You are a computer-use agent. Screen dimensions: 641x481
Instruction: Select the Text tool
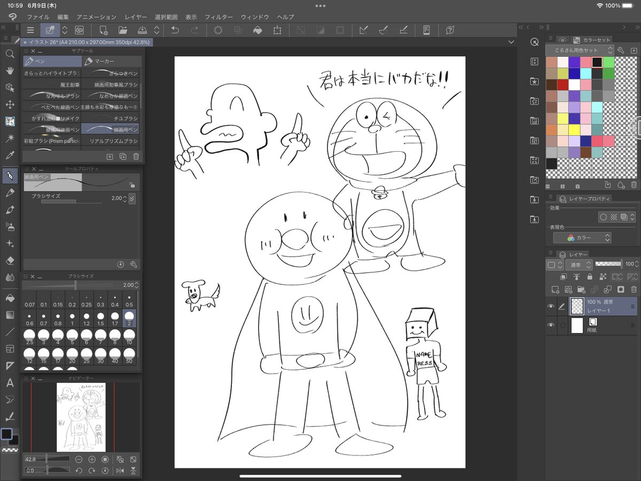10,383
